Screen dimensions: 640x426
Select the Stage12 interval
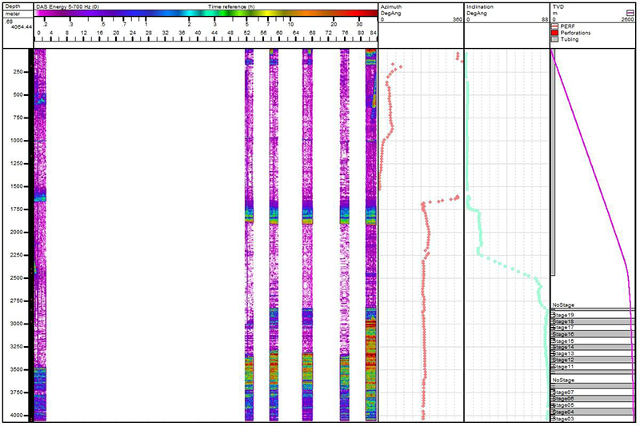tap(593, 360)
